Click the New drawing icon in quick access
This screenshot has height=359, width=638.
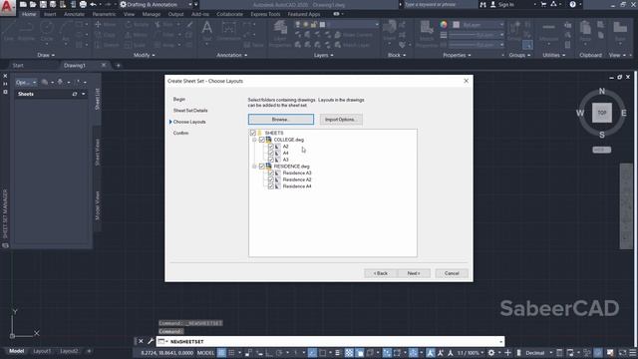(x=23, y=4)
